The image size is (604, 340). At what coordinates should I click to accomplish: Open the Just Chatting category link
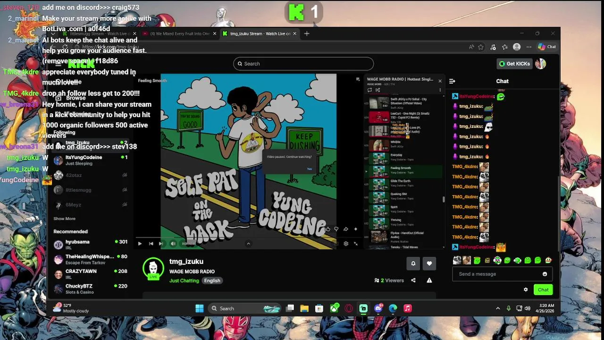point(184,280)
